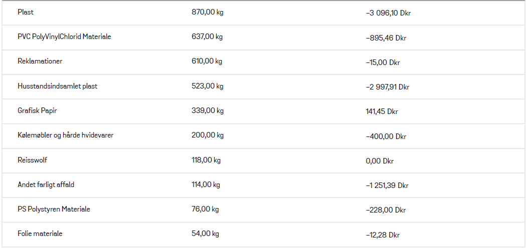528x251 pixels.
Task: Click the 870,00 kg weight value
Action: [x=208, y=12]
